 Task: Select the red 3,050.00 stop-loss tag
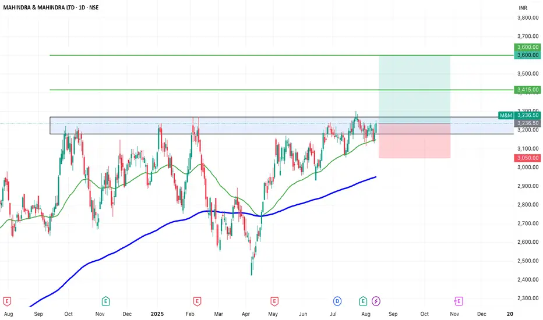pyautogui.click(x=527, y=158)
